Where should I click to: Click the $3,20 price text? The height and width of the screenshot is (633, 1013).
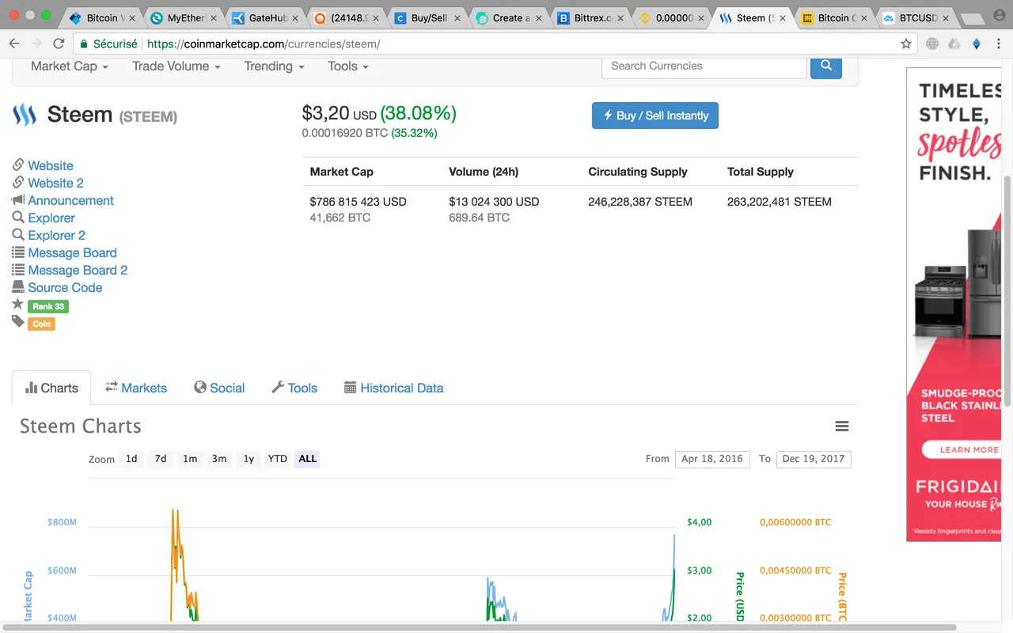325,113
